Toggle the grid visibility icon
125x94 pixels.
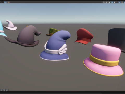point(5,2)
